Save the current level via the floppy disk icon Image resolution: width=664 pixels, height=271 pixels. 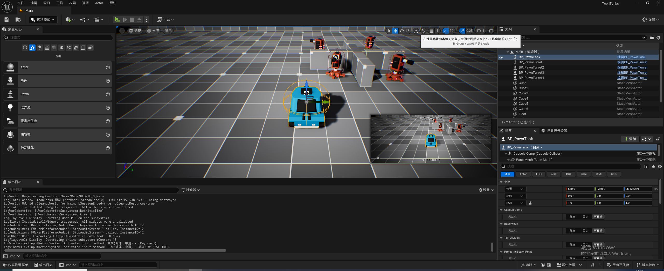[7, 20]
